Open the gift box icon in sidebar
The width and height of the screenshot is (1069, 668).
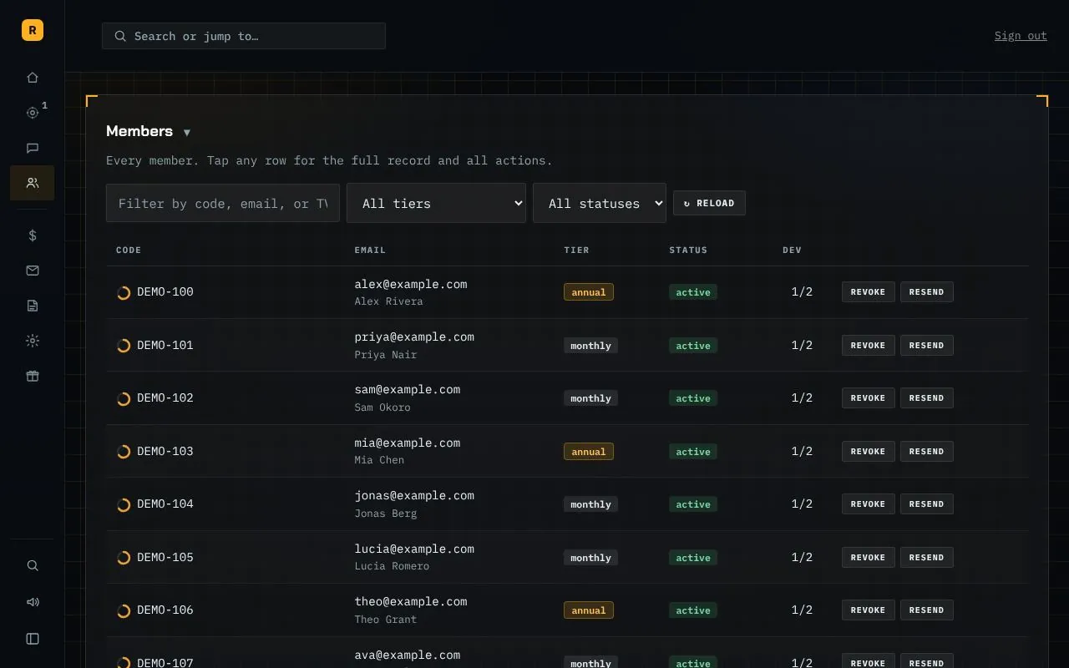[x=33, y=376]
